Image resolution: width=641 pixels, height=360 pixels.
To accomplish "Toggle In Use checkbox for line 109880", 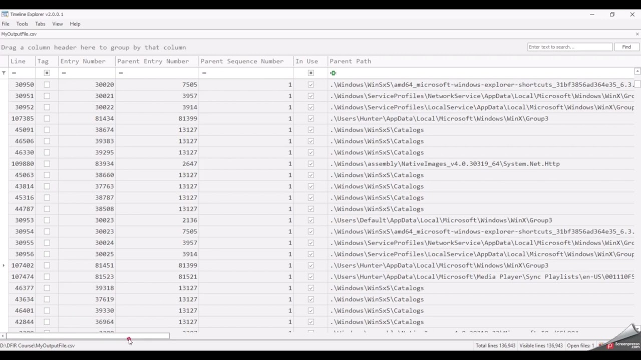I will coord(310,163).
